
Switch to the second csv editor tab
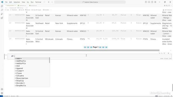[22, 5]
